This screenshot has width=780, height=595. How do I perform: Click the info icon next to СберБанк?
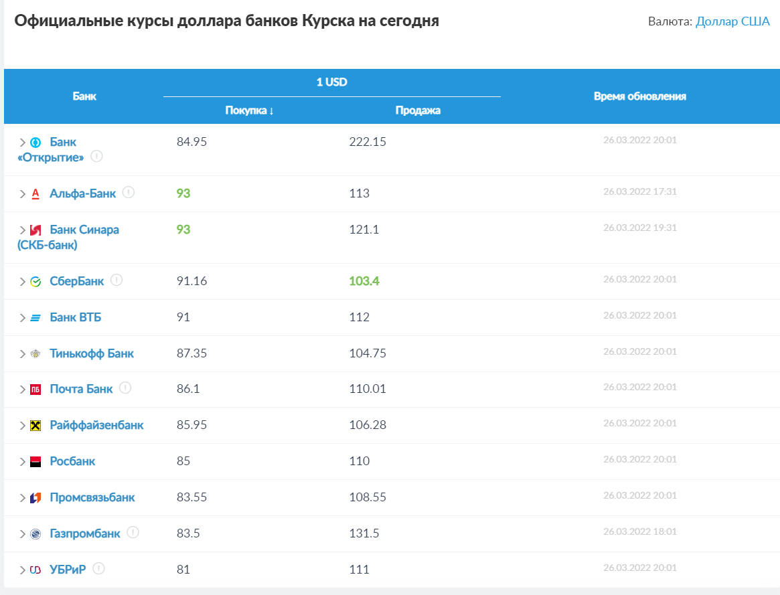[116, 280]
